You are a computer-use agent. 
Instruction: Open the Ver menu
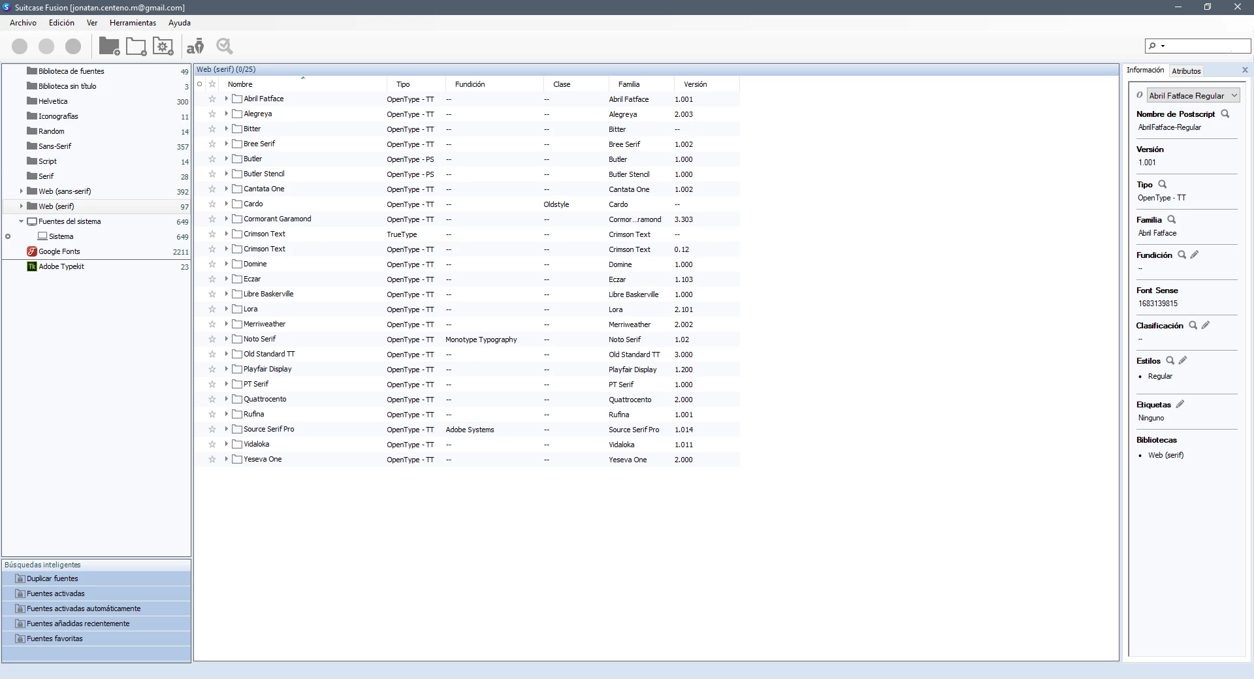(x=92, y=23)
